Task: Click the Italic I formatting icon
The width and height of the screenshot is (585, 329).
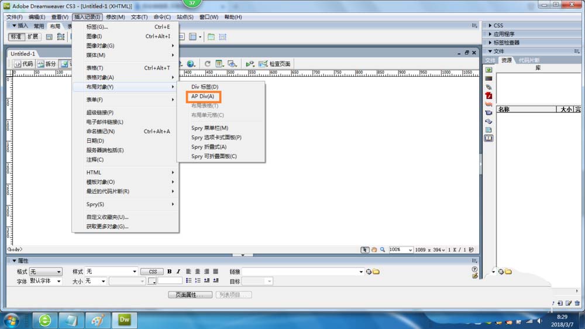Action: pos(178,272)
